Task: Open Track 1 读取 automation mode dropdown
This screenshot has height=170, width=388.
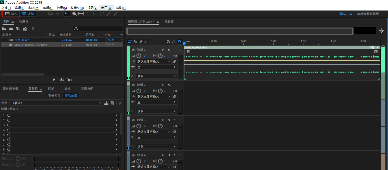Action: point(156,76)
